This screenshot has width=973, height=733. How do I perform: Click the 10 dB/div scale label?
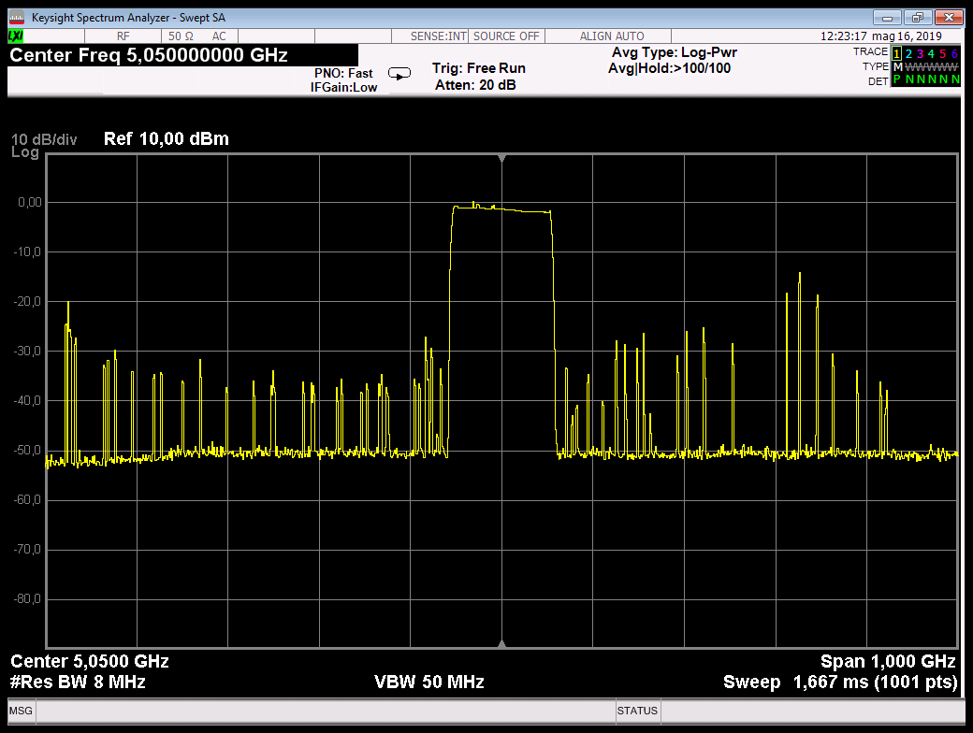pyautogui.click(x=44, y=139)
